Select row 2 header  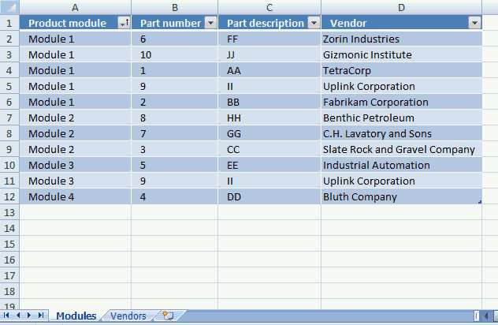coord(9,39)
